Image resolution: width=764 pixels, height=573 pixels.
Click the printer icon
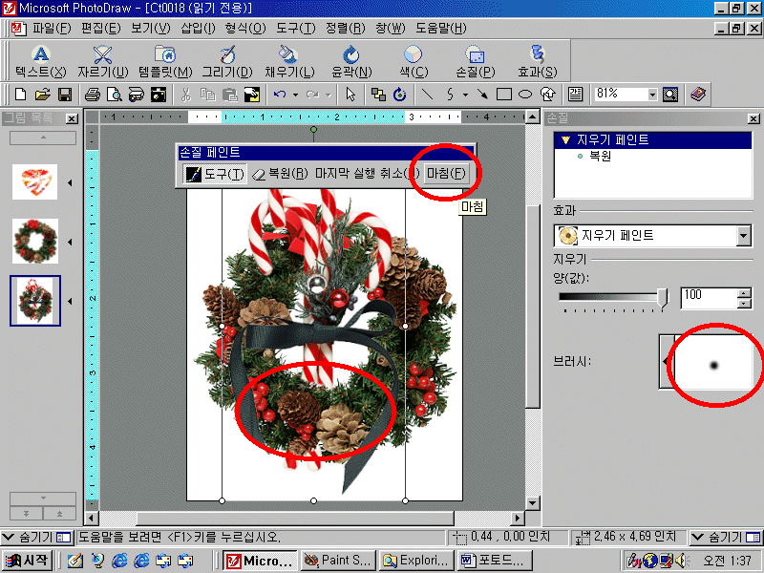92,94
